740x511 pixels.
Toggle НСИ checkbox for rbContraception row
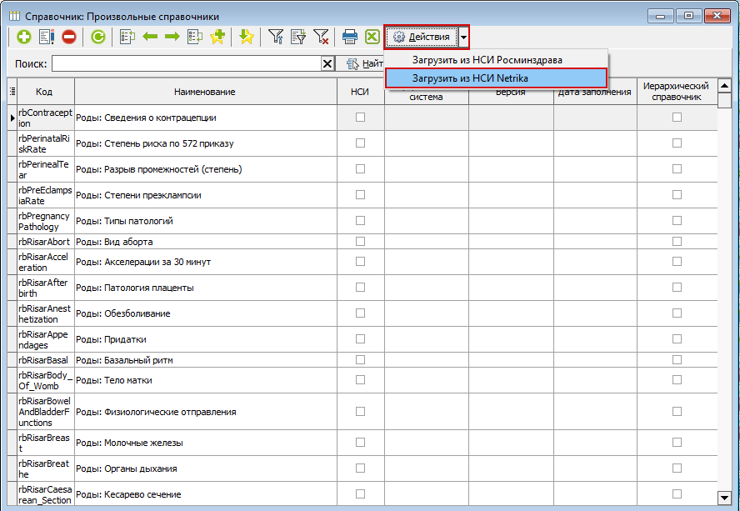[x=360, y=118]
